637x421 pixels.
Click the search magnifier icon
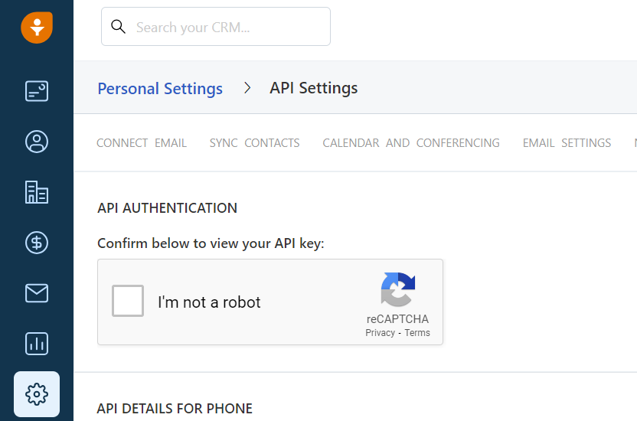coord(118,27)
